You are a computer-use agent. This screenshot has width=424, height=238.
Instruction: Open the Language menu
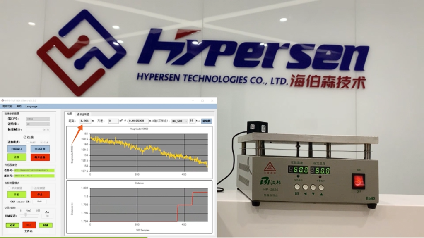click(31, 106)
